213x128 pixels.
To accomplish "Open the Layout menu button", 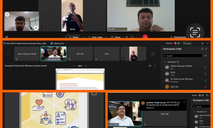I will (x=187, y=43).
